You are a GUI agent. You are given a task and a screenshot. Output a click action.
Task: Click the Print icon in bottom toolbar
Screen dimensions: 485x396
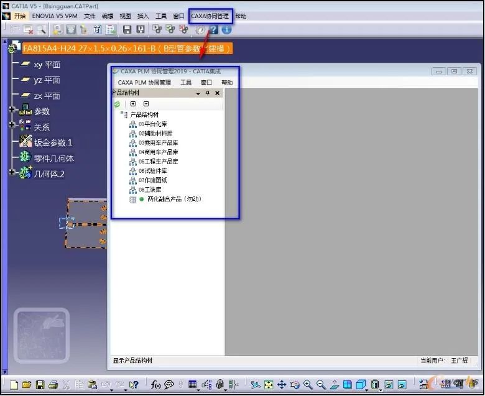tap(53, 385)
